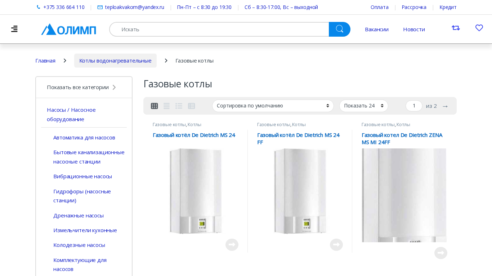Click the blue search magnifier button
This screenshot has width=492, height=276.
pos(339,29)
